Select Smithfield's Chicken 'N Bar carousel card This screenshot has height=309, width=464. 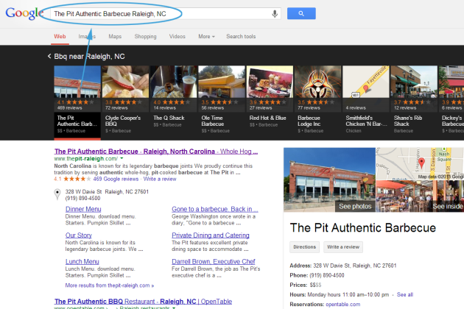[x=366, y=102]
